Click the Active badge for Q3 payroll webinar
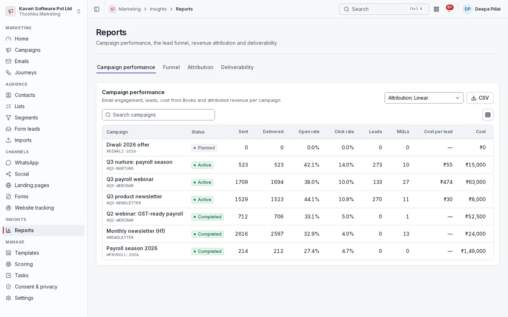This screenshot has width=508, height=317. tap(202, 183)
